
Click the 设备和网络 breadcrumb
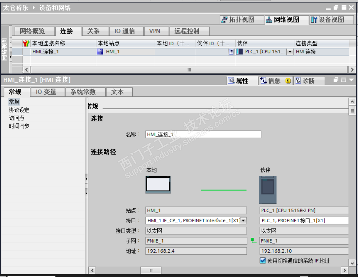point(55,8)
